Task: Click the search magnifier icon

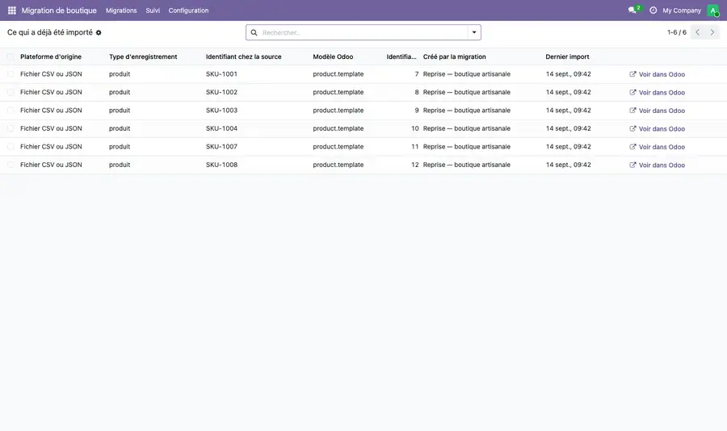Action: [x=254, y=32]
